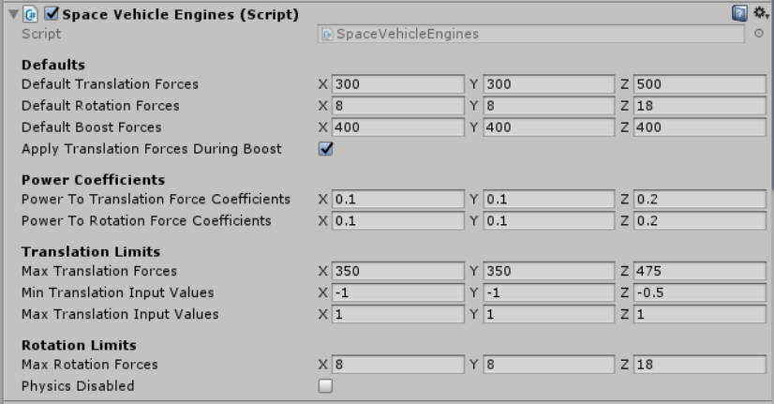Viewport: 774px width, 404px height.
Task: Focus the Max Translation Forces Z field
Action: pos(697,273)
